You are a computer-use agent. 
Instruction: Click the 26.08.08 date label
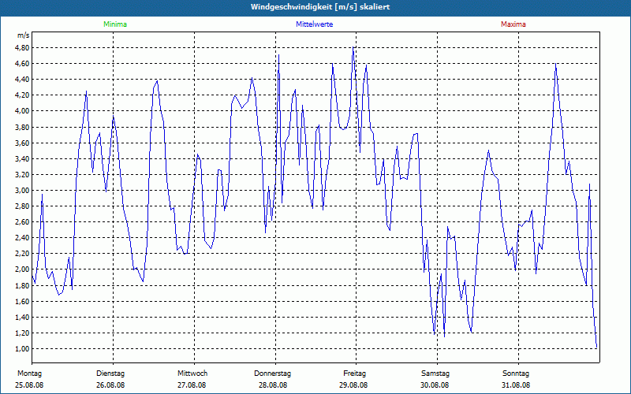[110, 385]
